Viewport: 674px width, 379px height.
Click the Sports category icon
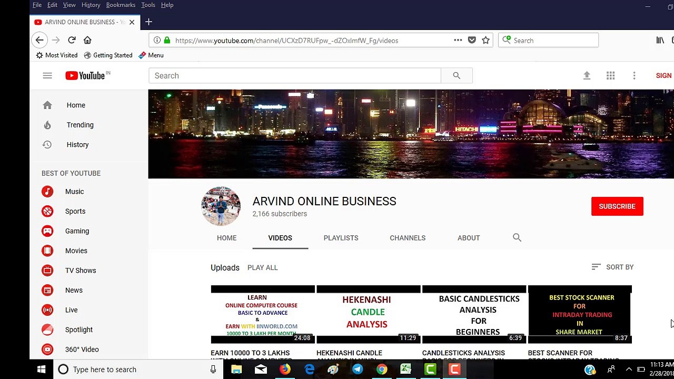[x=47, y=211]
